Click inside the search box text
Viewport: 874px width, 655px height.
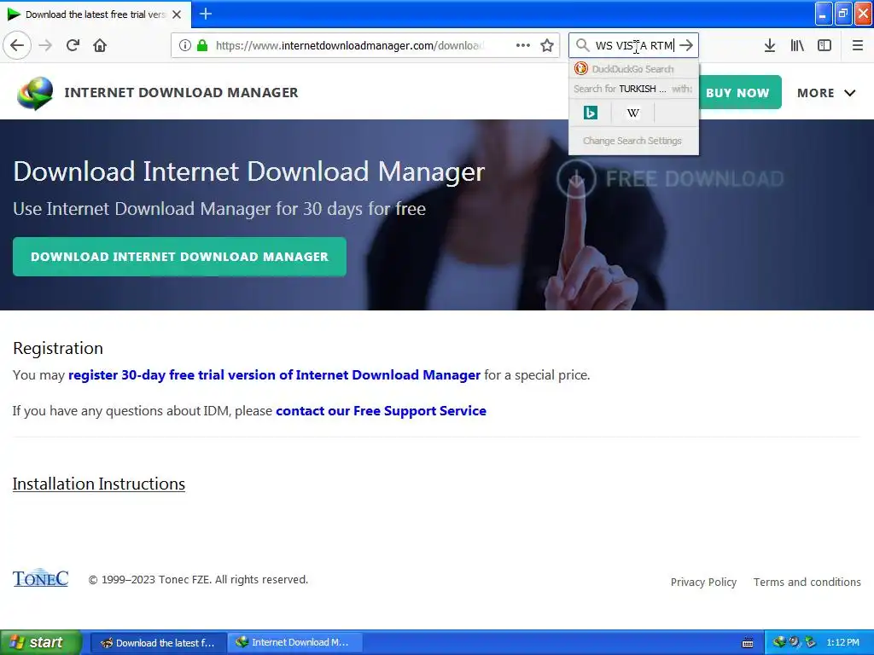click(x=634, y=45)
